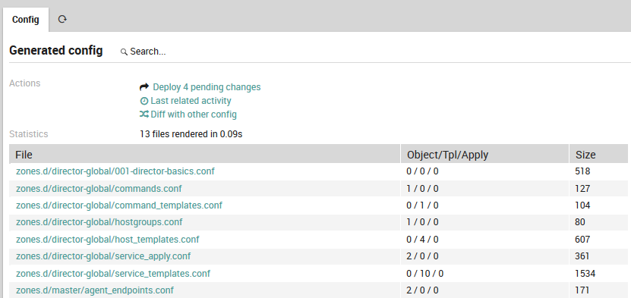The height and width of the screenshot is (298, 631).
Task: Switch to the Config tab
Action: tap(26, 19)
